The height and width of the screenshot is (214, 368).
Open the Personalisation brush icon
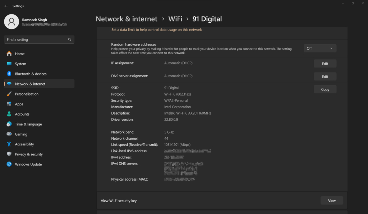click(9, 94)
